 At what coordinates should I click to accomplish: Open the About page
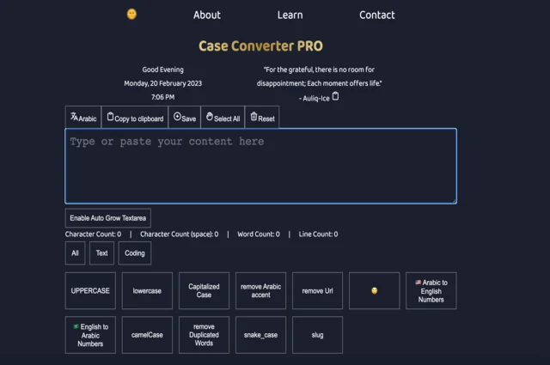(207, 15)
